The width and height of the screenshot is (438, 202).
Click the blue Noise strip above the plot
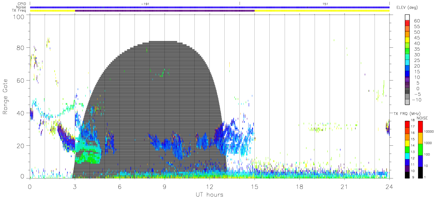coord(209,7)
